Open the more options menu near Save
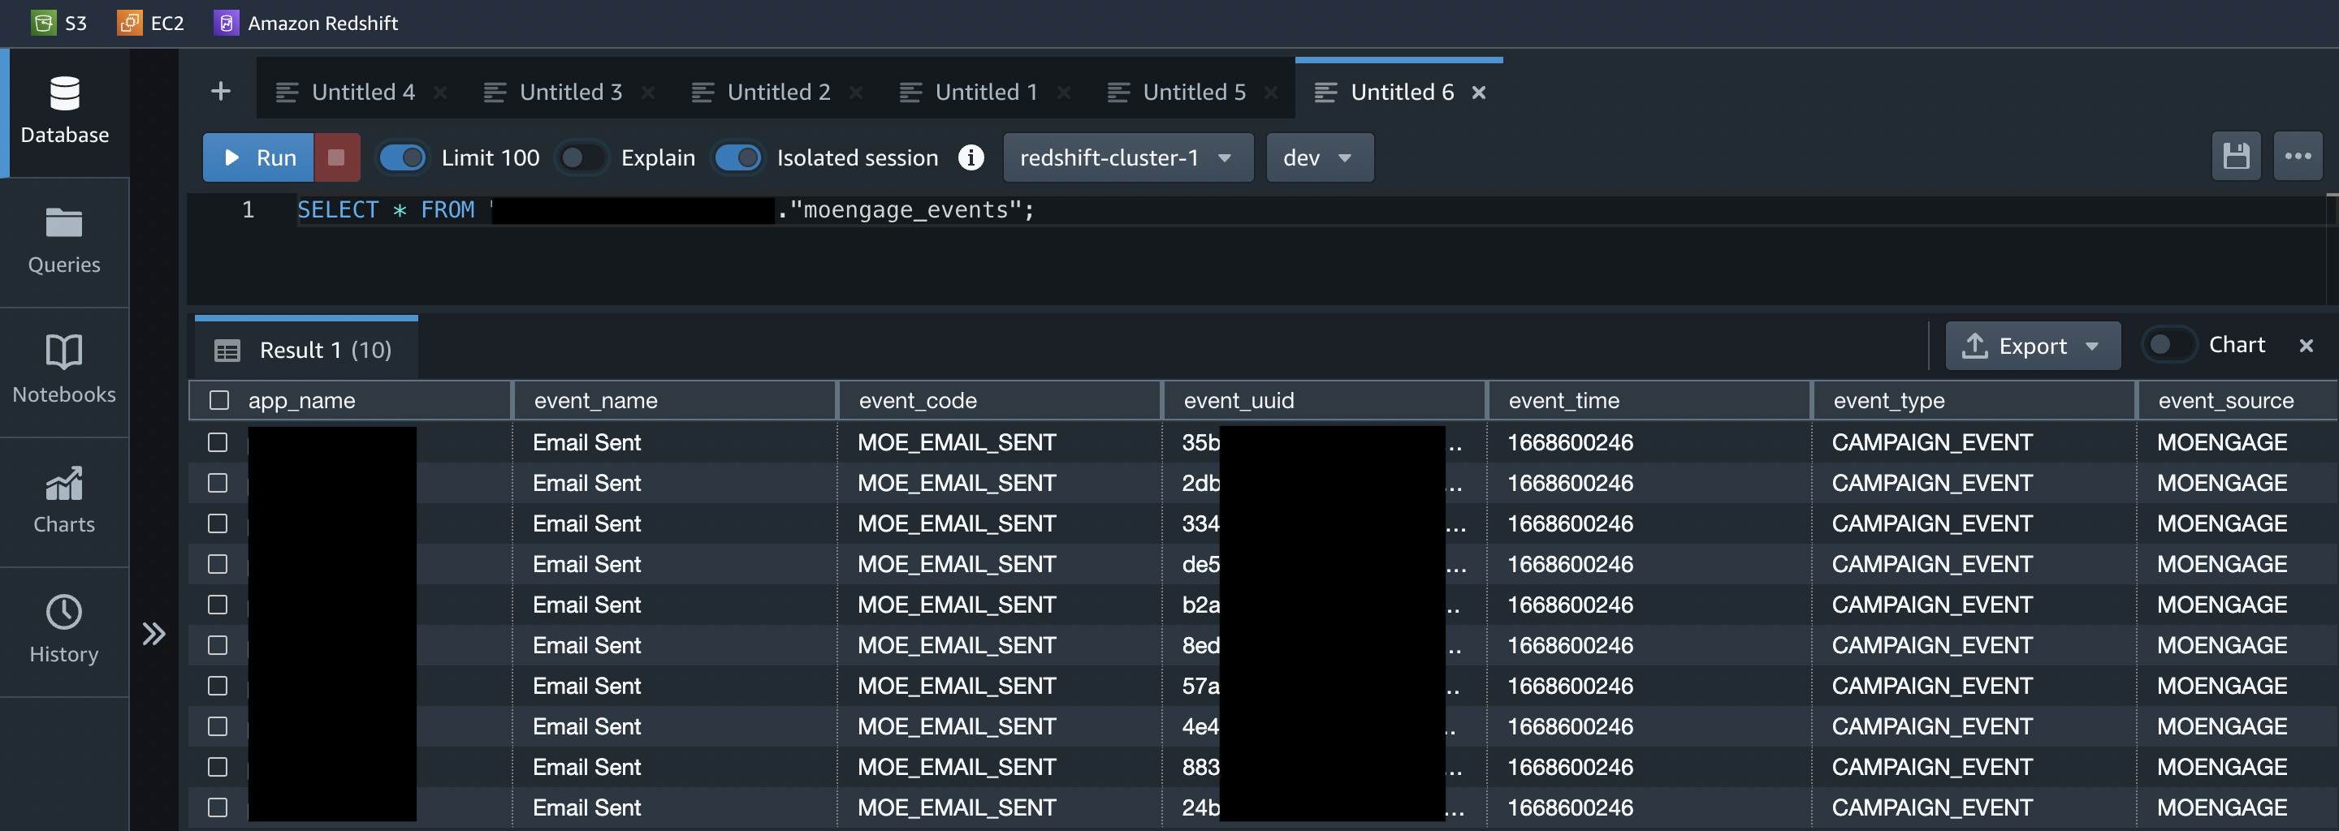This screenshot has height=831, width=2339. tap(2298, 155)
